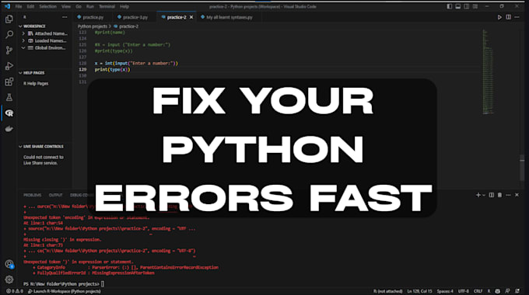Image resolution: width=529 pixels, height=295 pixels.
Task: Open R Help Pages item
Action: [x=36, y=84]
